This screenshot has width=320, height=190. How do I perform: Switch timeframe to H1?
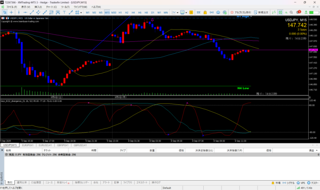pyautogui.click(x=120, y=12)
